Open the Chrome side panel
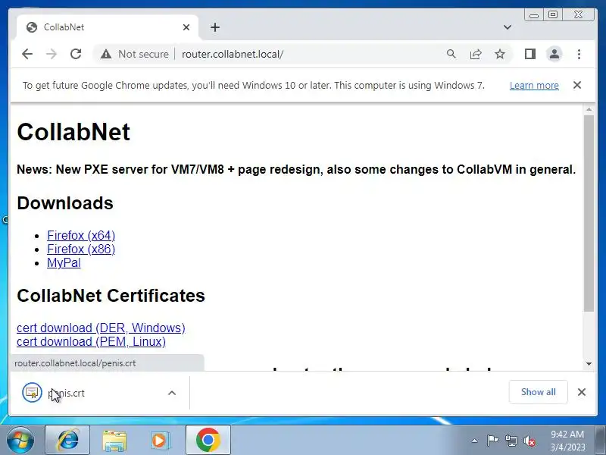 [x=530, y=54]
